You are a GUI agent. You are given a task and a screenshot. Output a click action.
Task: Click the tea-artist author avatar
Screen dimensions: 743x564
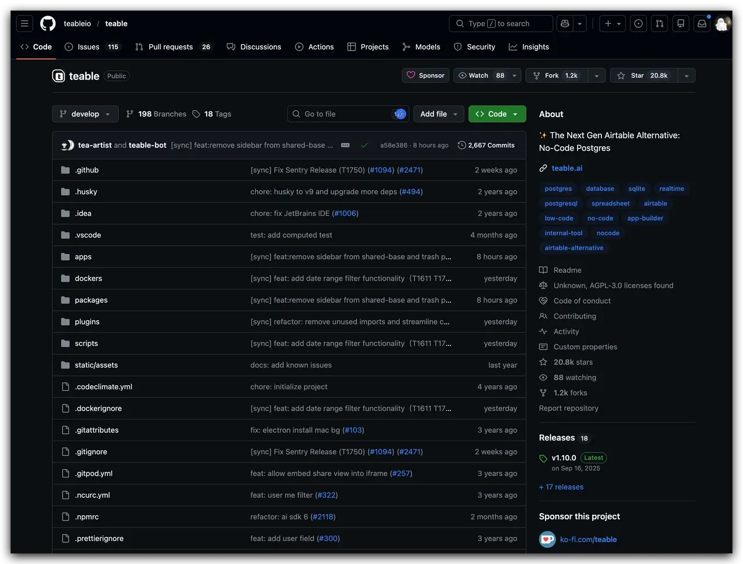coord(66,145)
